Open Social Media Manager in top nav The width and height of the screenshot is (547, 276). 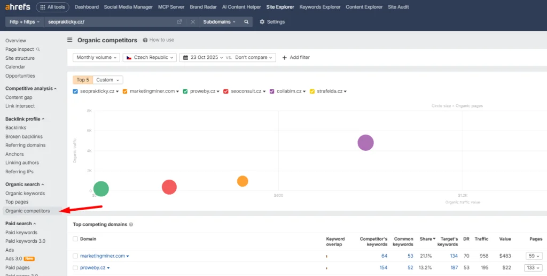click(x=128, y=7)
